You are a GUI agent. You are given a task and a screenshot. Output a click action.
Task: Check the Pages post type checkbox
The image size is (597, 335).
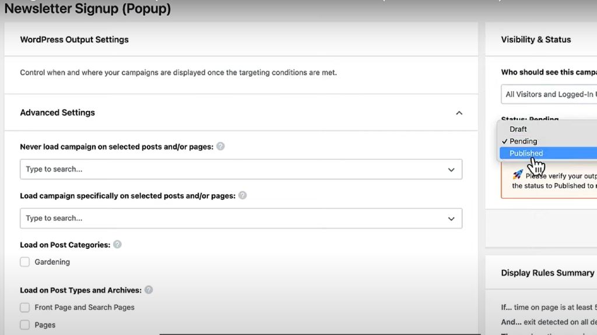(x=24, y=325)
